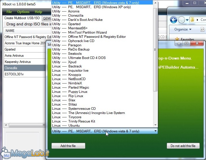Click the dropdown list vertical scrollbar thumb
This screenshot has height=160, width=206.
pyautogui.click(x=155, y=50)
